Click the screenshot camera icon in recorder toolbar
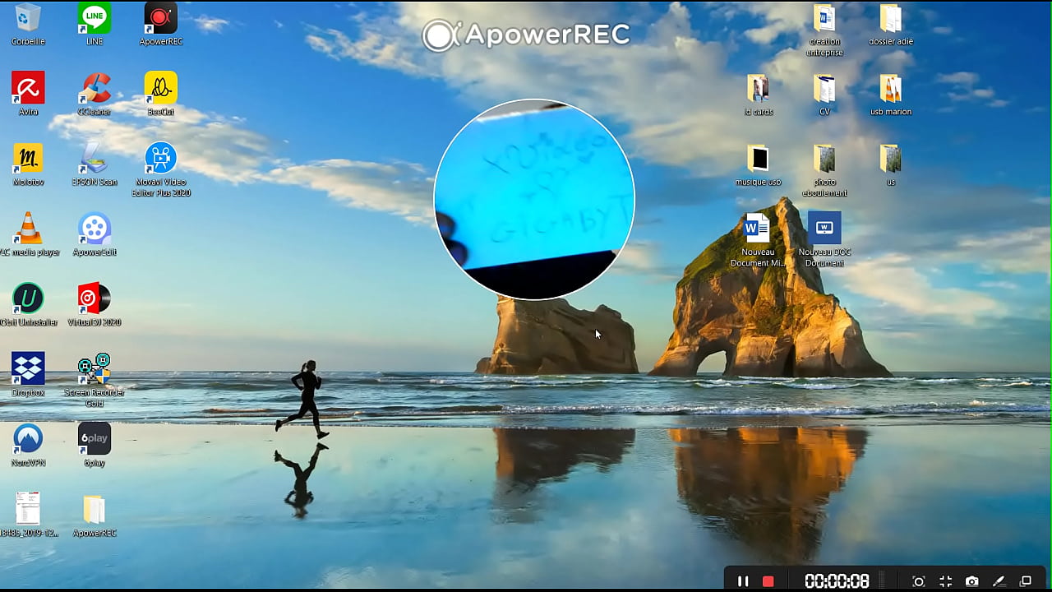Viewport: 1052px width, 592px height. 972,581
